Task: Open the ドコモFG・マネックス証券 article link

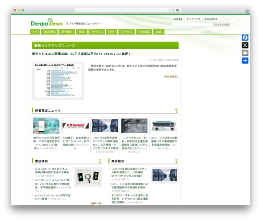Action: pos(129,199)
